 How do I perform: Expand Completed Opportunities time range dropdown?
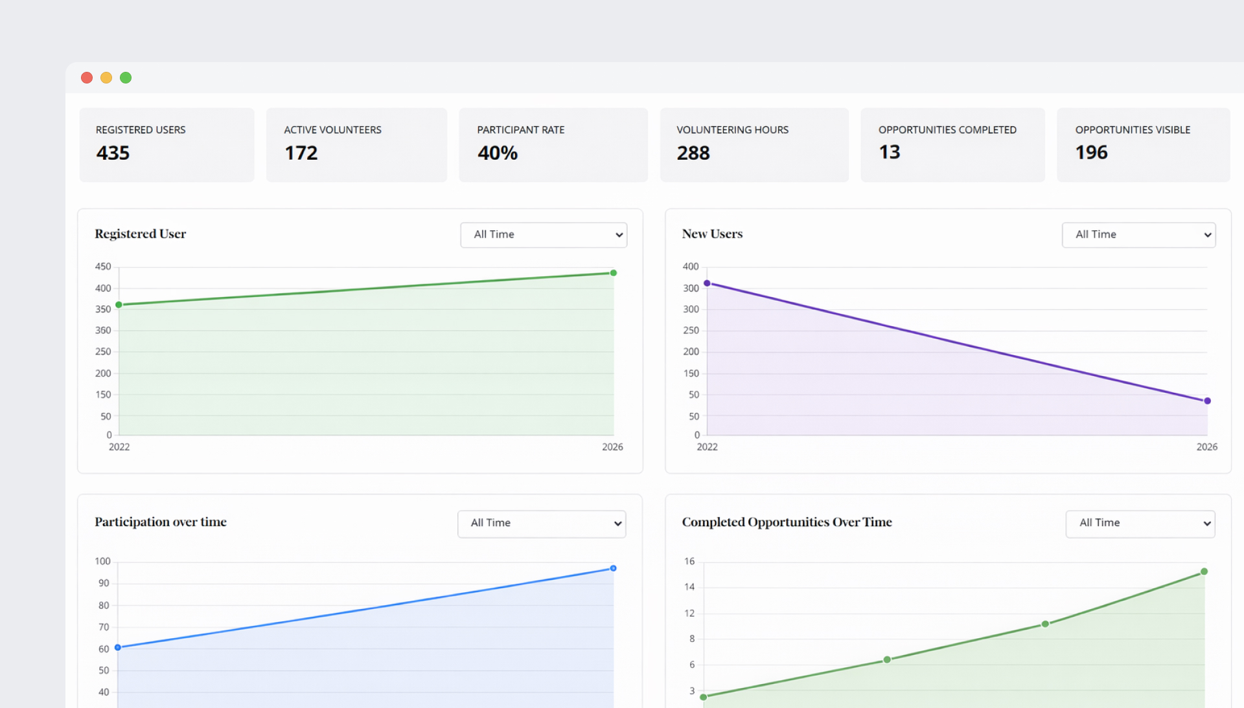1139,524
